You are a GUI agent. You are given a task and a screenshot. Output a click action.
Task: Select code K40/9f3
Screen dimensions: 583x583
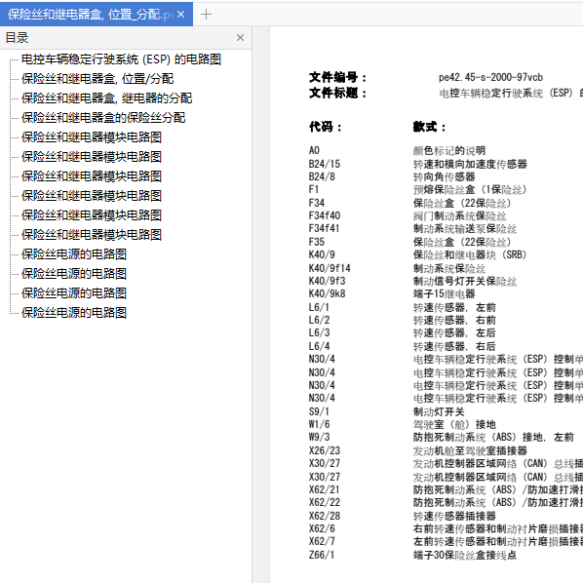(328, 281)
